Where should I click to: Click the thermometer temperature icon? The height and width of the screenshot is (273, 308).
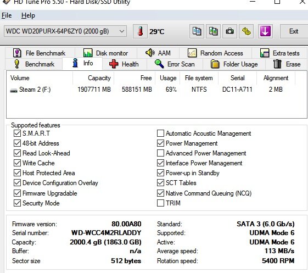[x=140, y=31]
